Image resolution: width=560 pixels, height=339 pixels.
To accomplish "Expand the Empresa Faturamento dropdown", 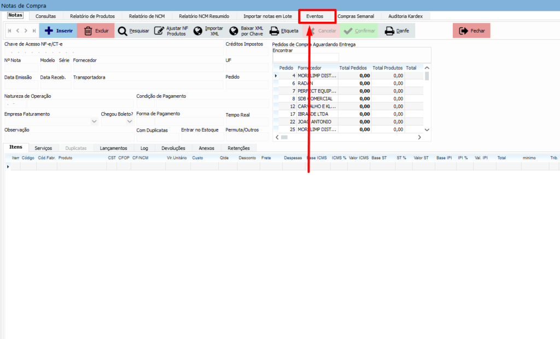I will (x=94, y=121).
